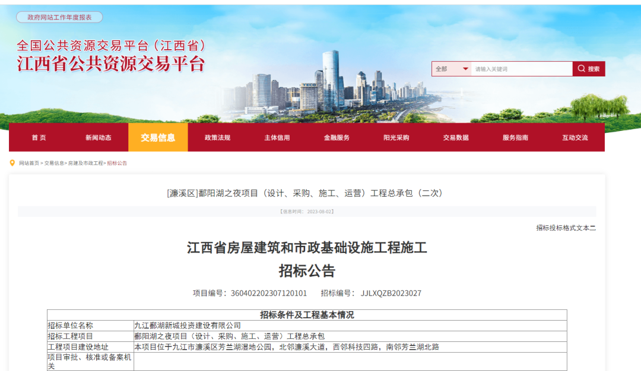Open the 金融服务 menu item

337,137
